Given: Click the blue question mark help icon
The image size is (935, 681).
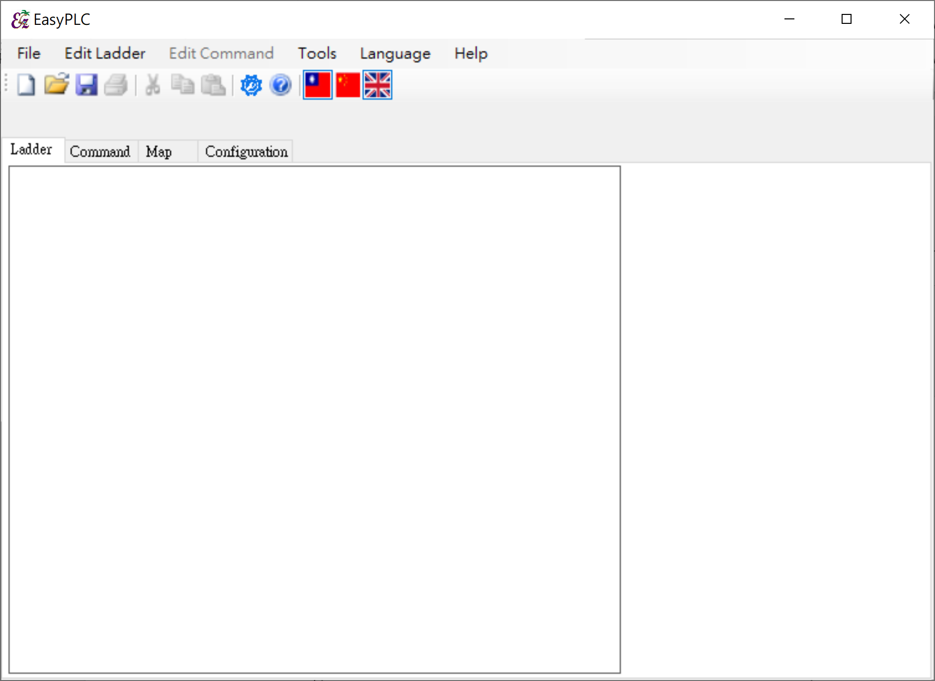Looking at the screenshot, I should pyautogui.click(x=281, y=85).
